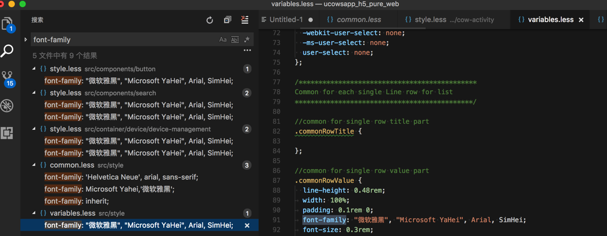The image size is (607, 236).
Task: Open the Debug view icon
Action: [7, 106]
